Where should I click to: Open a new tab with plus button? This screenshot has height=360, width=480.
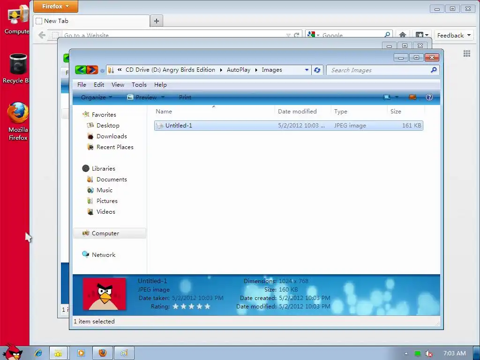click(157, 21)
